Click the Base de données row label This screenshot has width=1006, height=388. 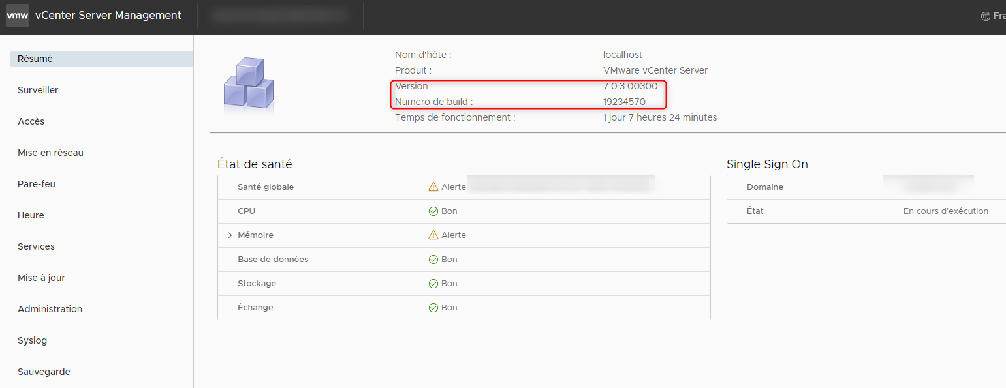[x=273, y=260]
